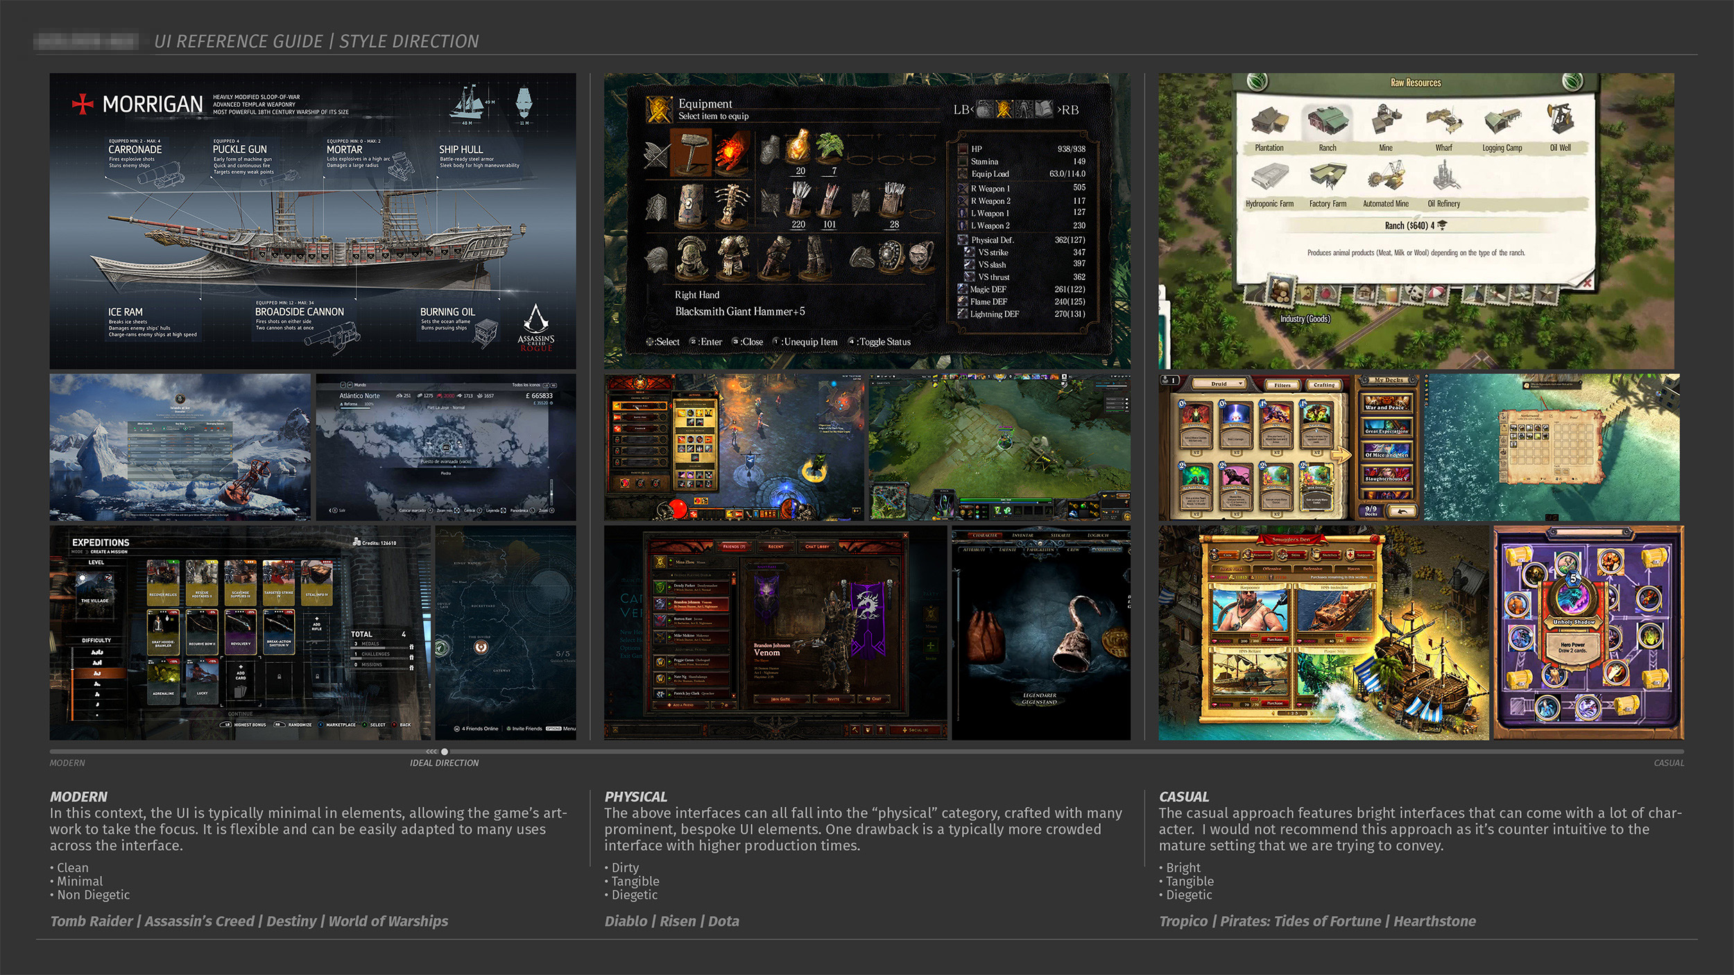
Task: Click the World of Warships reference title
Action: point(388,921)
